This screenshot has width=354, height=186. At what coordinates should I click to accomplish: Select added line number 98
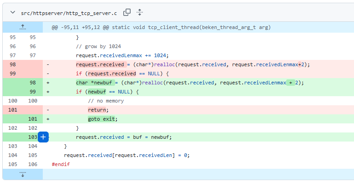point(33,83)
